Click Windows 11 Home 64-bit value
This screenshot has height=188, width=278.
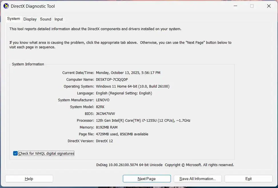(x=117, y=86)
